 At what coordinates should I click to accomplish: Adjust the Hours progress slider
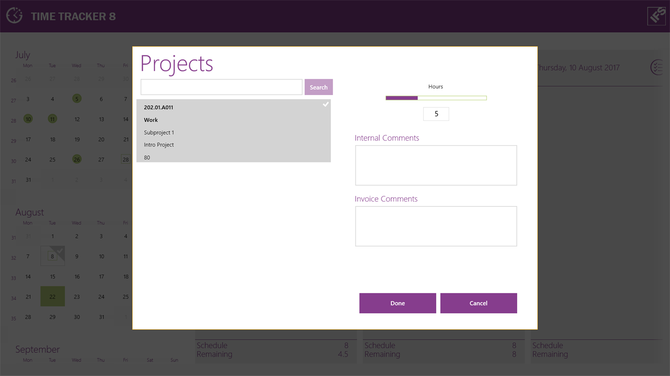(436, 97)
